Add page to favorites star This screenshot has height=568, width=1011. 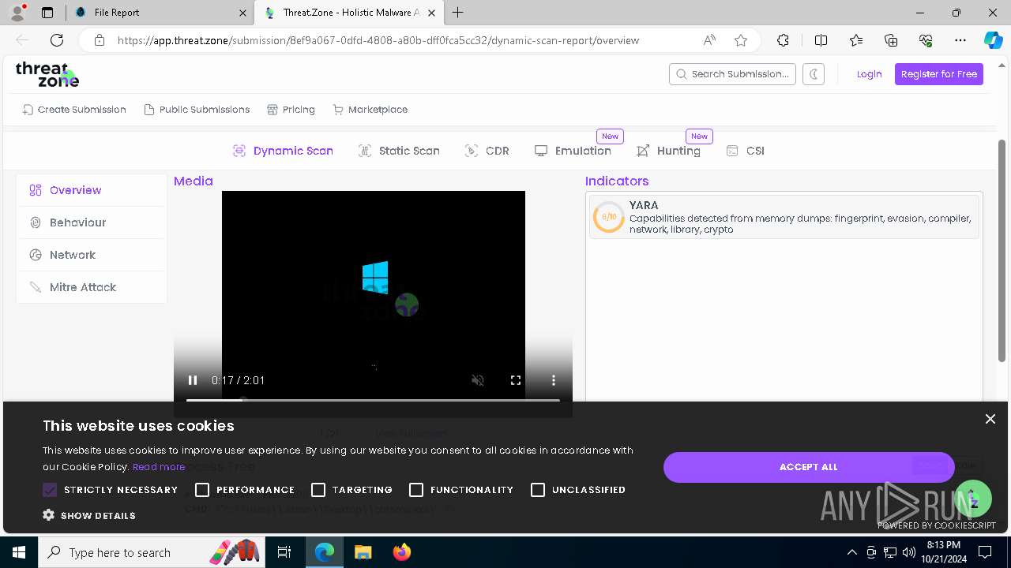741,40
